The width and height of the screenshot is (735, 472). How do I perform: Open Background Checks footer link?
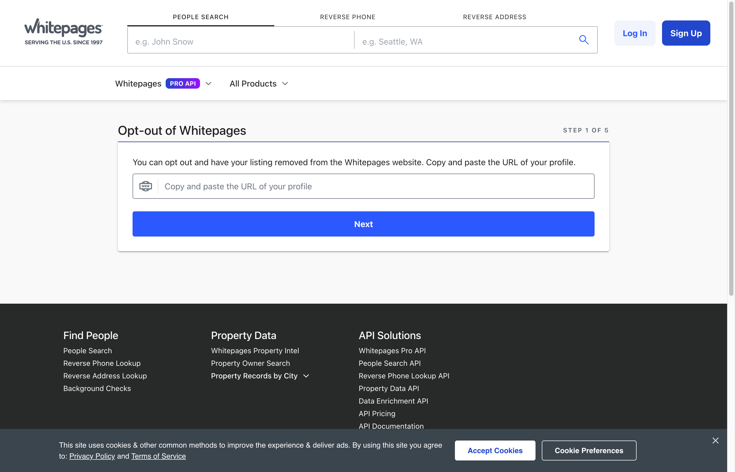pos(97,388)
